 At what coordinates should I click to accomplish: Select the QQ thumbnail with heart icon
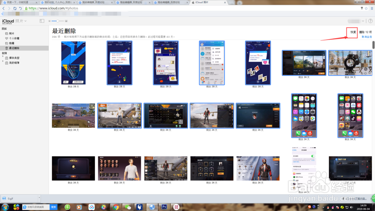tap(258, 63)
